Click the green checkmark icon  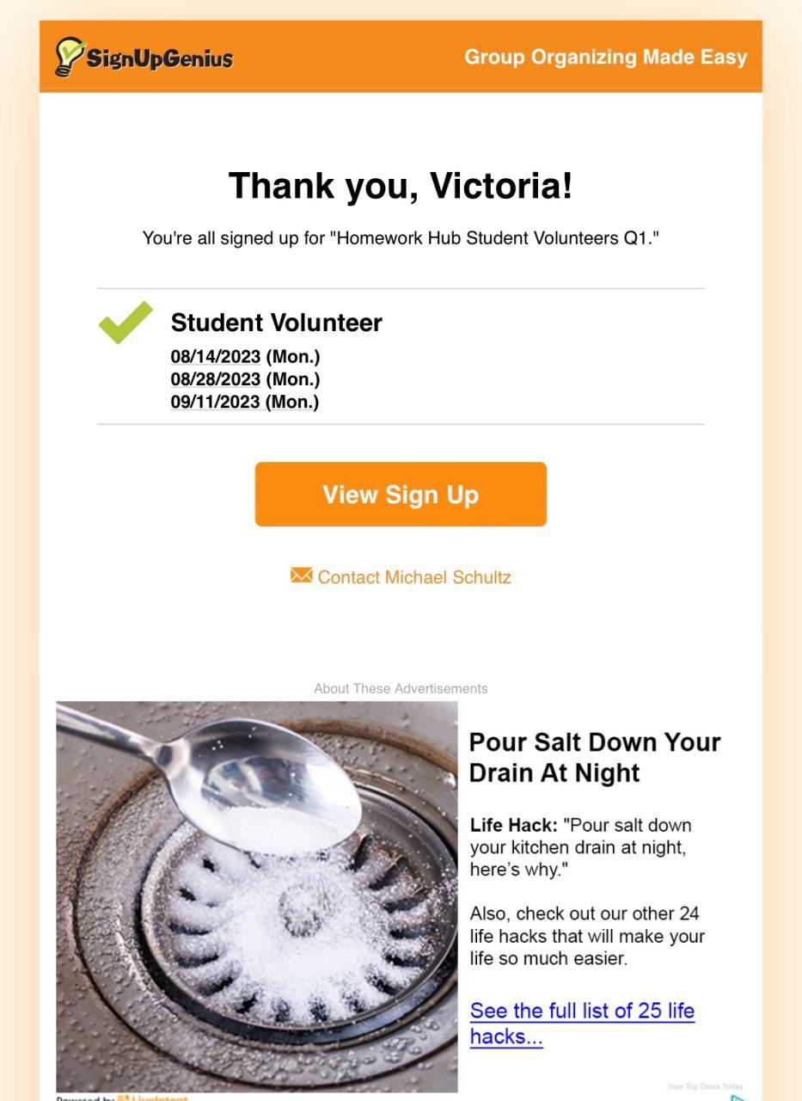pos(126,323)
